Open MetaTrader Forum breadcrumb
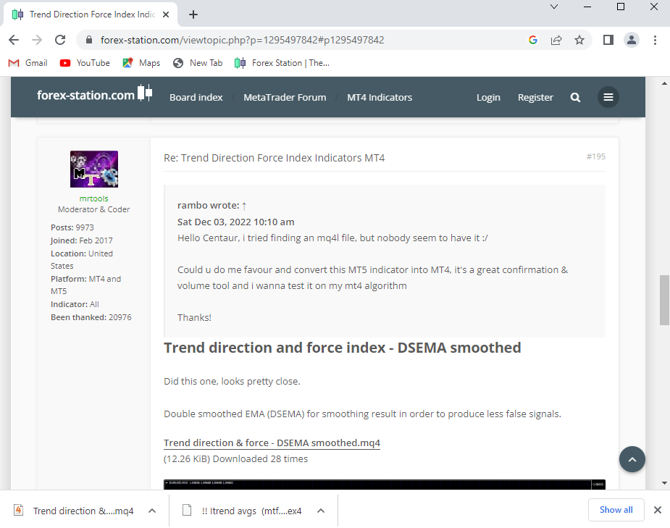 (285, 97)
